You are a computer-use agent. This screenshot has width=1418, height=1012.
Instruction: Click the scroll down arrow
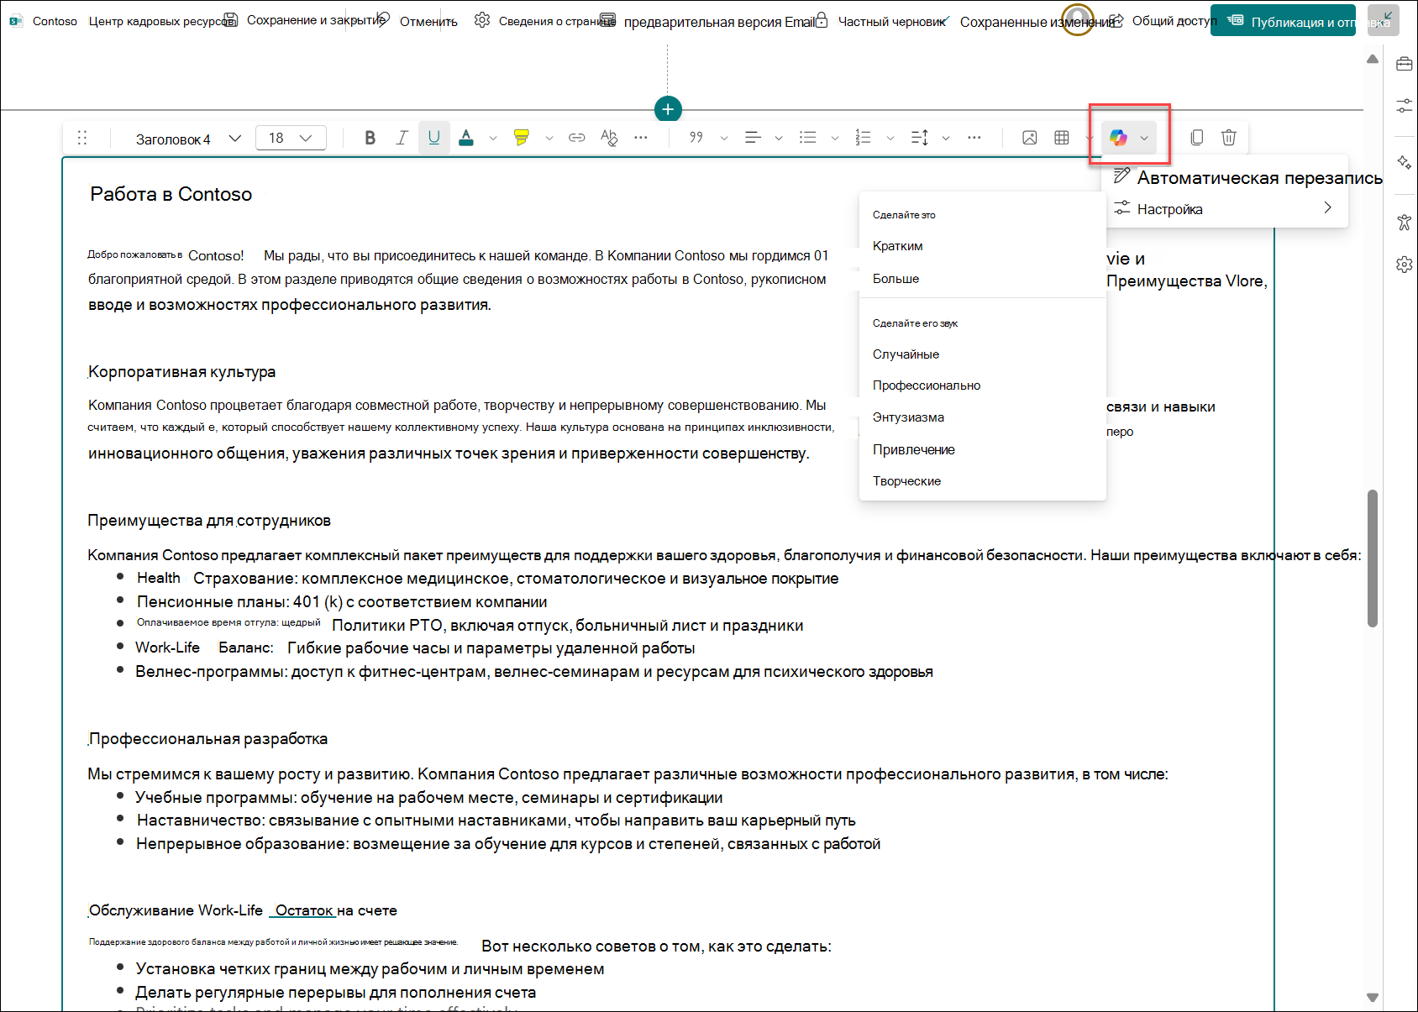1373,997
